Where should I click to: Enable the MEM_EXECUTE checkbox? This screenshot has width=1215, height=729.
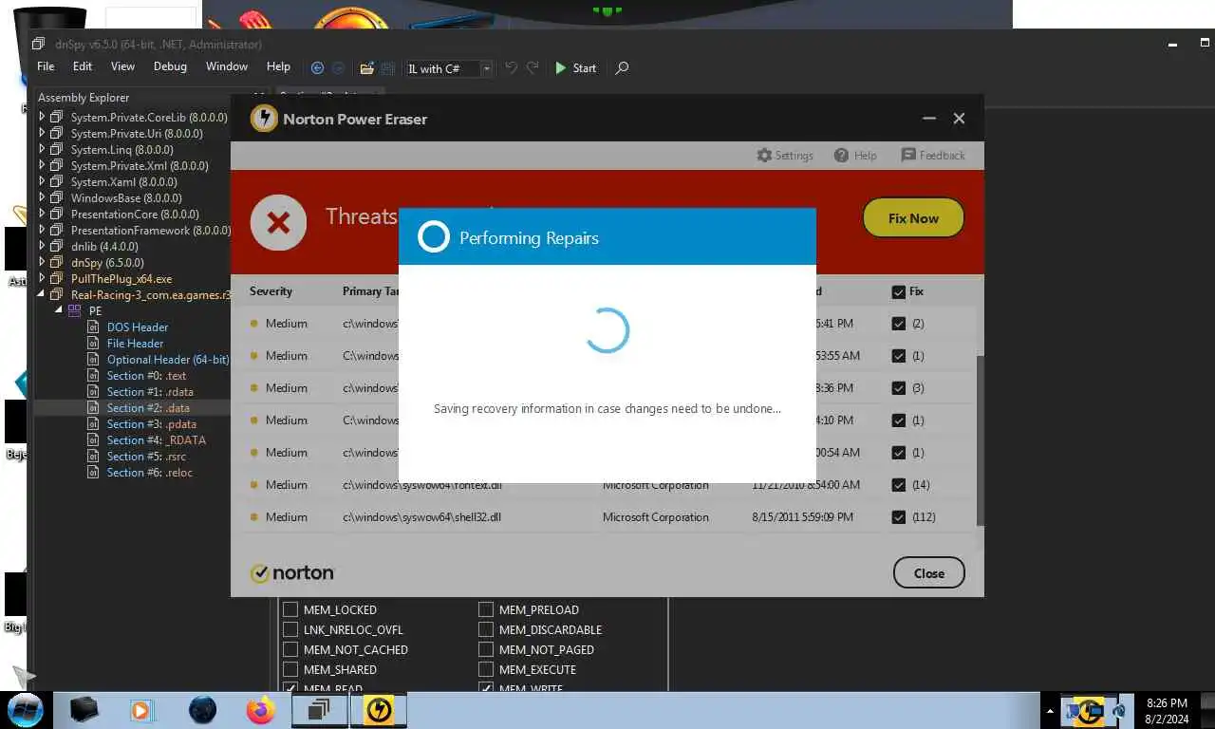(486, 669)
